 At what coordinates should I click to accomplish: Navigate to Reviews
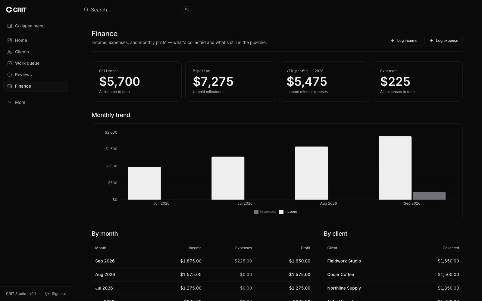36,75
